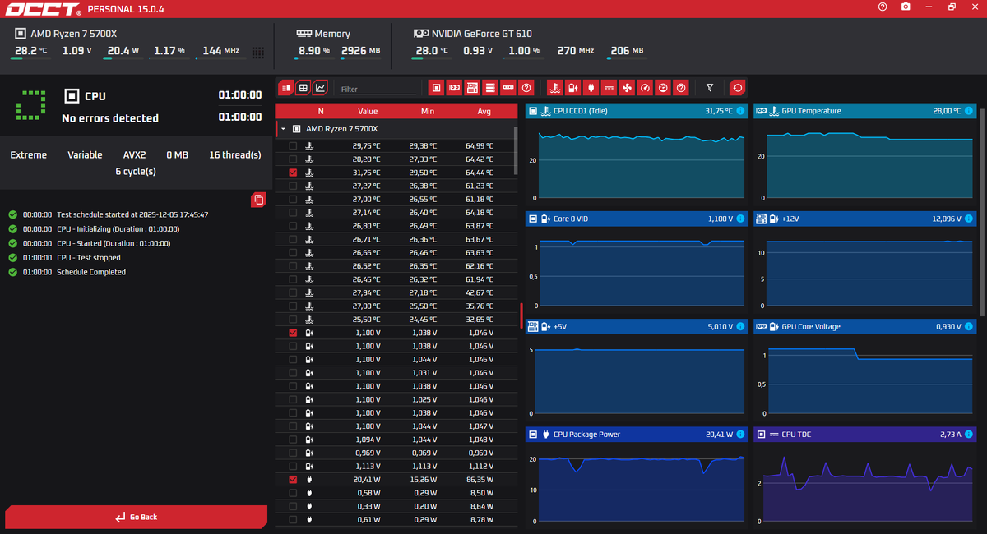Reset monitoring with the circular arrow icon
The height and width of the screenshot is (534, 987).
pyautogui.click(x=738, y=87)
